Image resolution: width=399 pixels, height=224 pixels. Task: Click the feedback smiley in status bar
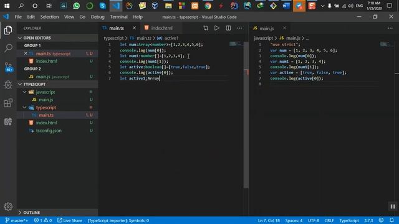click(x=381, y=220)
